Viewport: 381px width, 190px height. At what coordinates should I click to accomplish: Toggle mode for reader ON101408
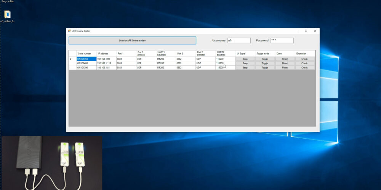pos(265,63)
